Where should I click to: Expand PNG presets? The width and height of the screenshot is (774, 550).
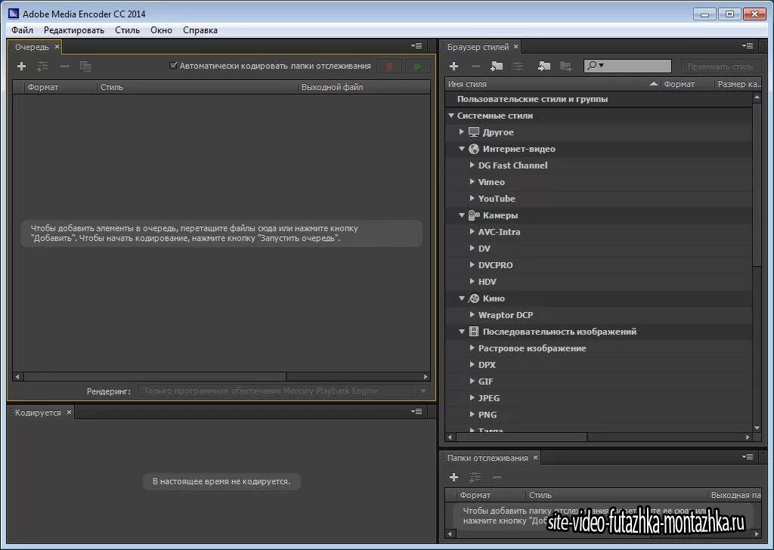(x=472, y=414)
